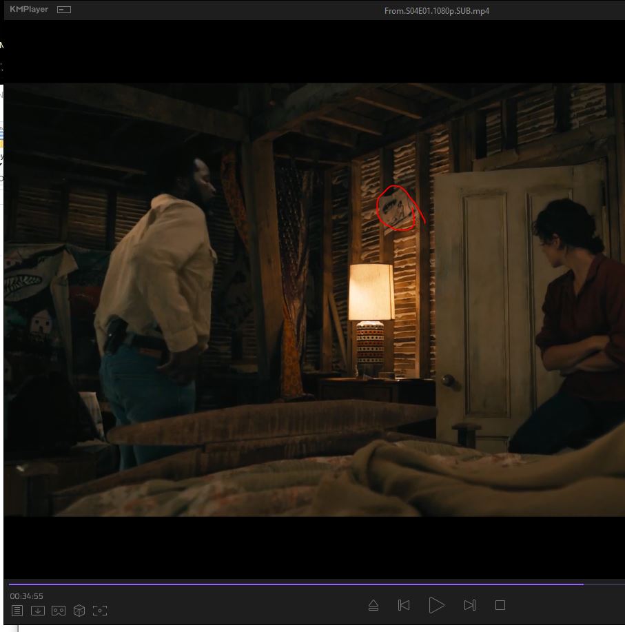The width and height of the screenshot is (625, 632).
Task: Click the 00:34:55 elapsed time display
Action: point(27,595)
